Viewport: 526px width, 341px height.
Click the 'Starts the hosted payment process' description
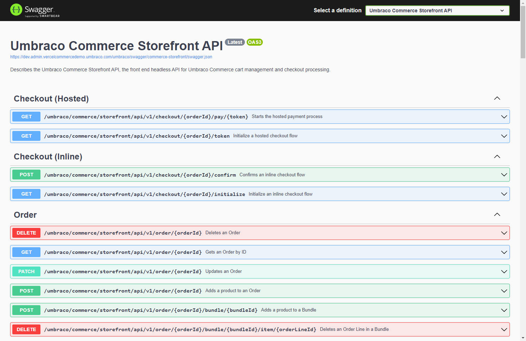287,117
